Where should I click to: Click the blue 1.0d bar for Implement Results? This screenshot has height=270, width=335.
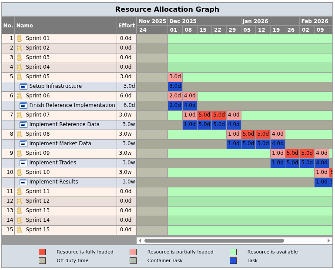[322, 182]
